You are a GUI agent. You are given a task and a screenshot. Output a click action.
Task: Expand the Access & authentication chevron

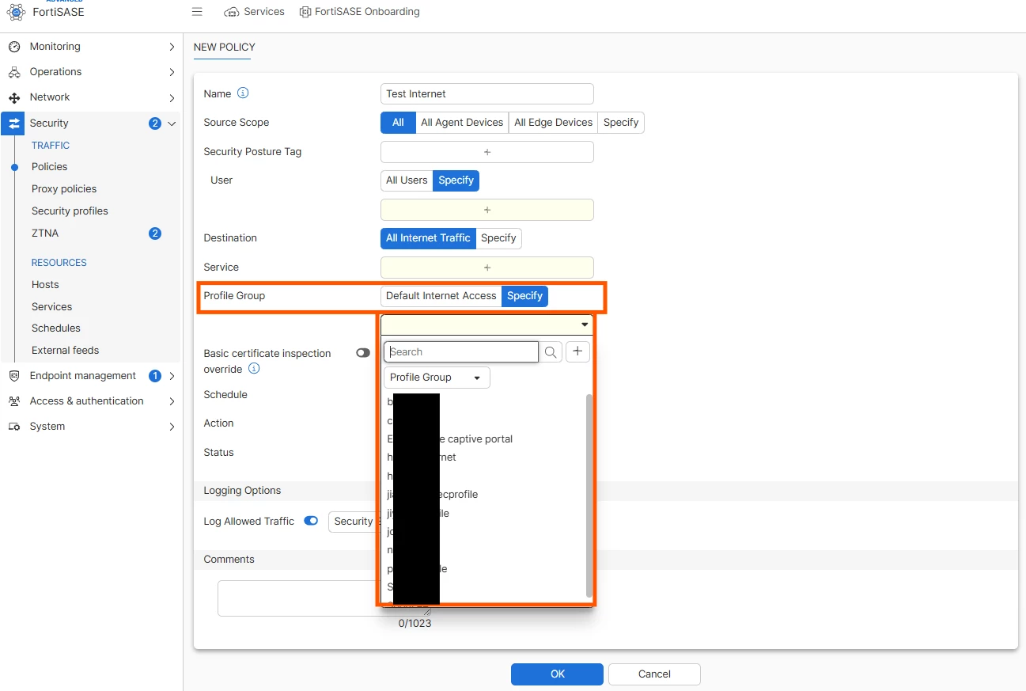(172, 401)
